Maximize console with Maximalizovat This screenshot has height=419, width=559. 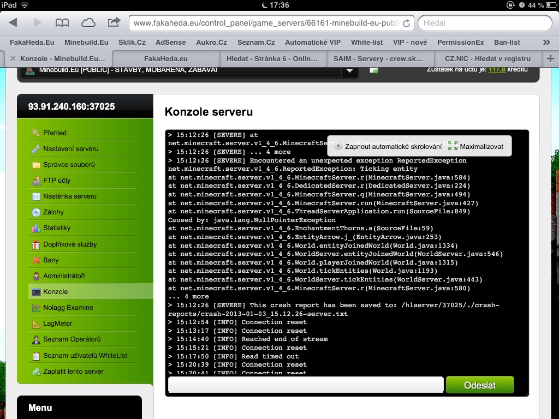coord(476,146)
